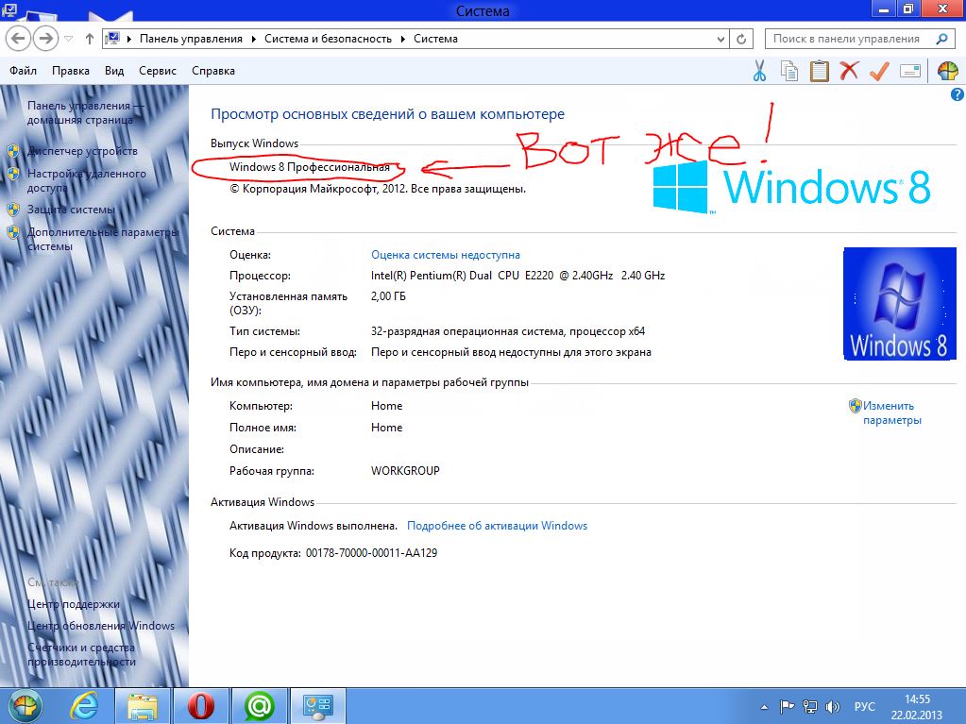Switch the РУС input language indicator

[864, 707]
